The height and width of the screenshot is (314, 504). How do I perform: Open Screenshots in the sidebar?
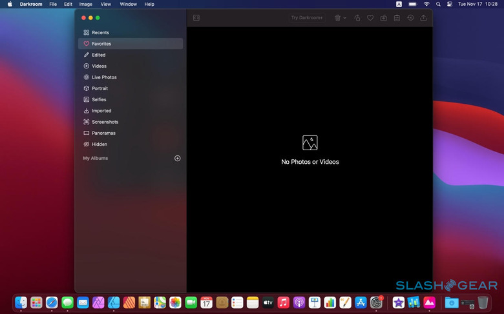105,122
